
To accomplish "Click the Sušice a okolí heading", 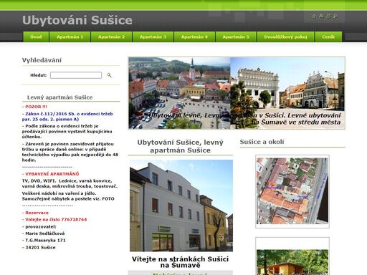I will tap(262, 142).
